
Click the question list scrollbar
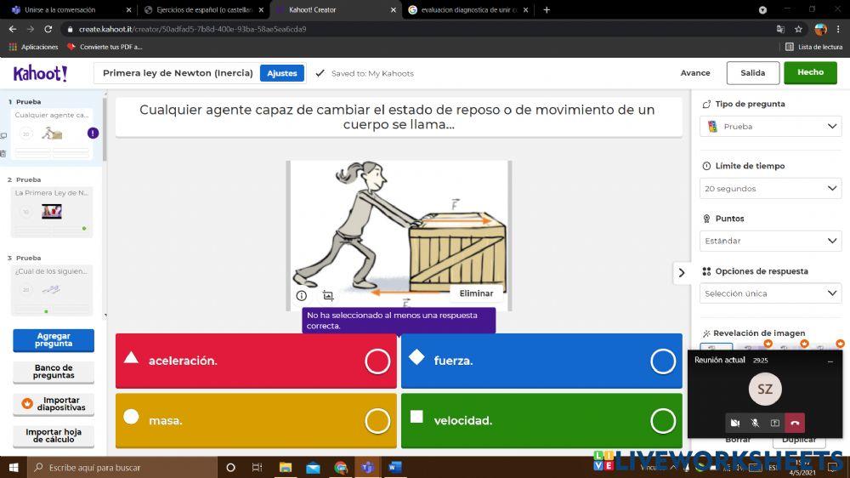tap(105, 130)
